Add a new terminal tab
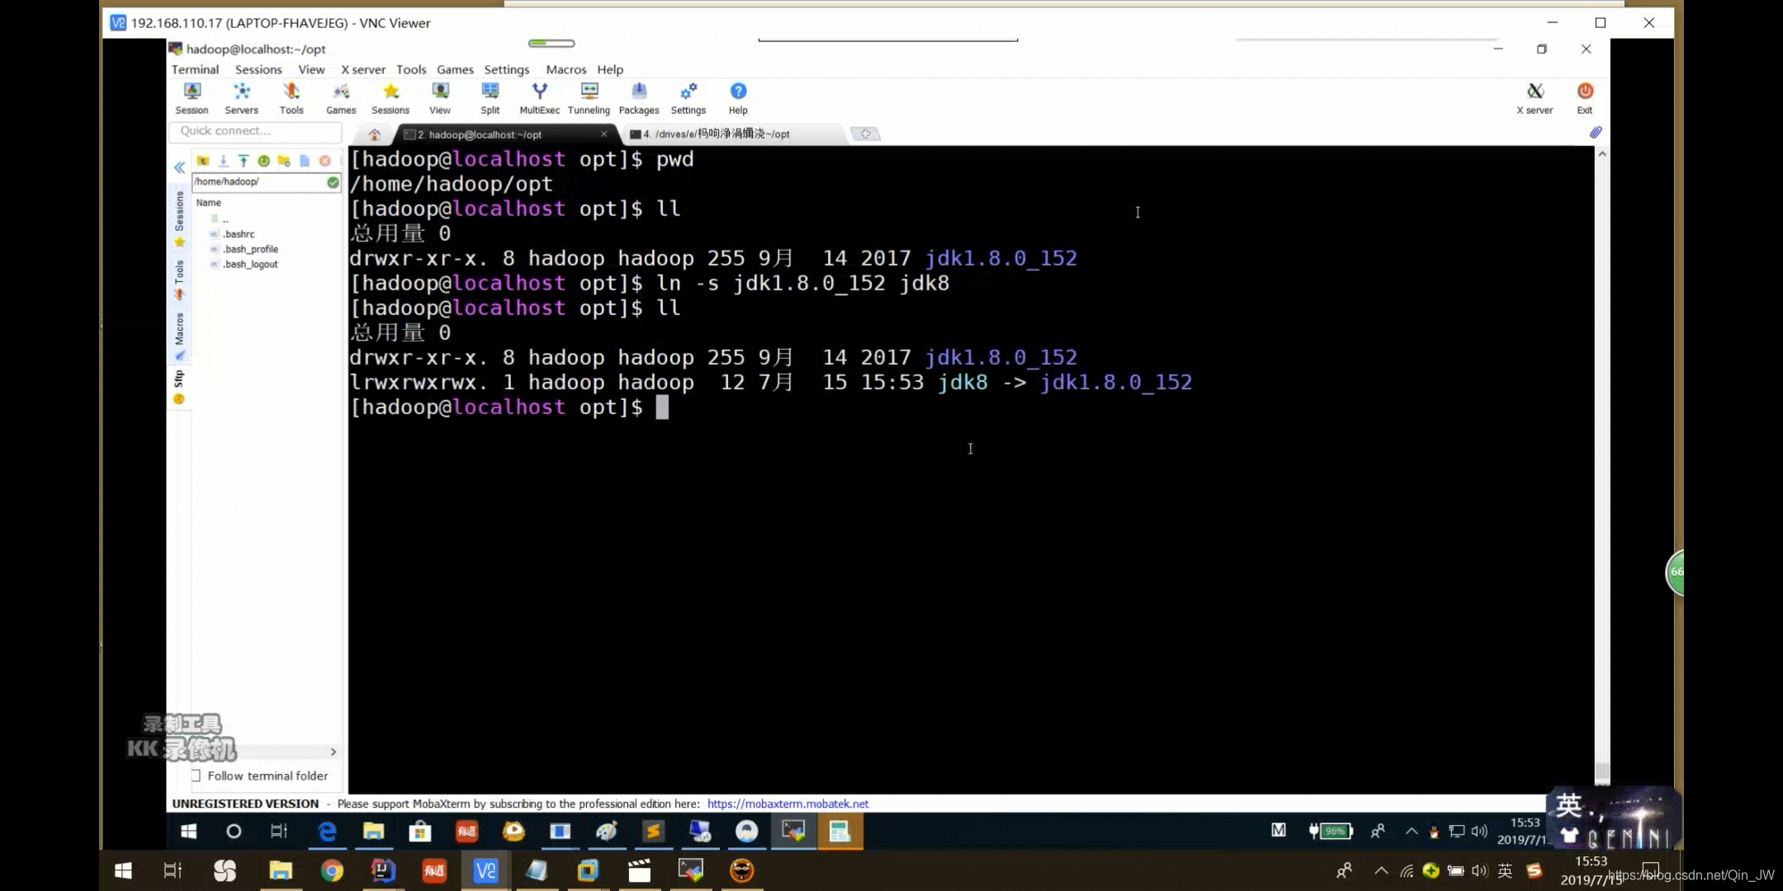This screenshot has height=891, width=1783. (x=865, y=134)
